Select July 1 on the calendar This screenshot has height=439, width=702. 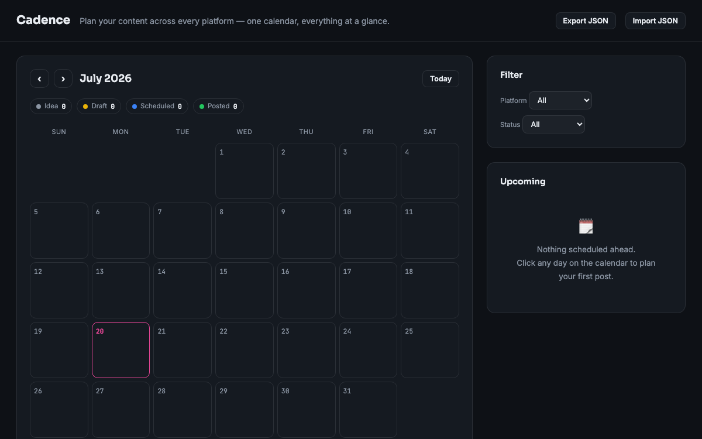pos(245,171)
